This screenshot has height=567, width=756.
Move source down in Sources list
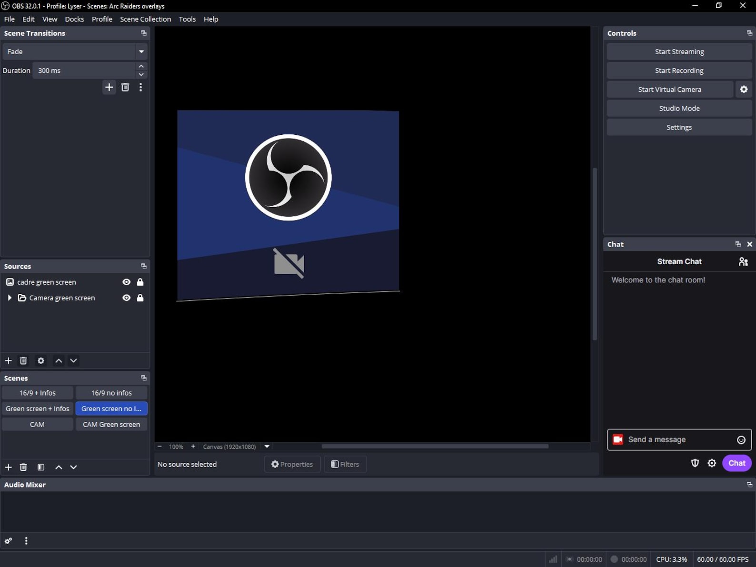coord(73,360)
